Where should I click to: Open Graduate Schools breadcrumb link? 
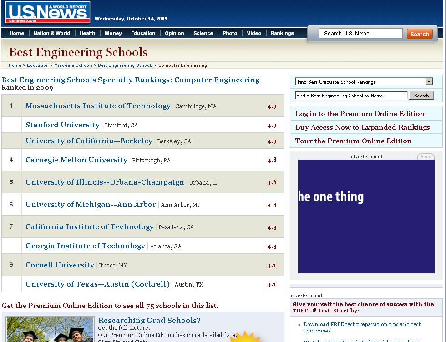click(x=73, y=65)
